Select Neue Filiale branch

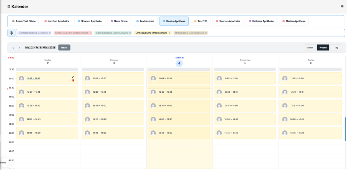[119, 21]
